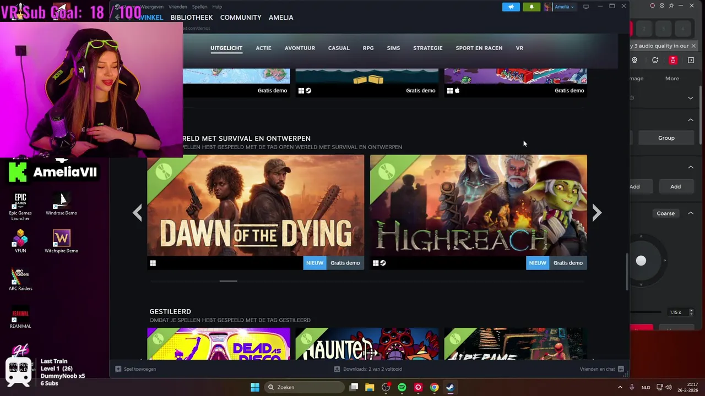705x396 pixels.
Task: Open hexagon settings icon in right panel
Action: pyautogui.click(x=661, y=5)
